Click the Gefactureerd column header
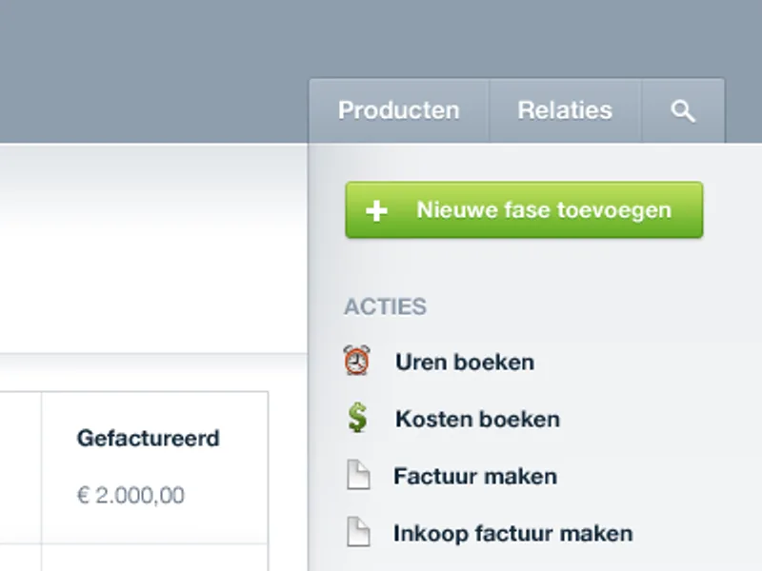This screenshot has height=571, width=762. (149, 439)
